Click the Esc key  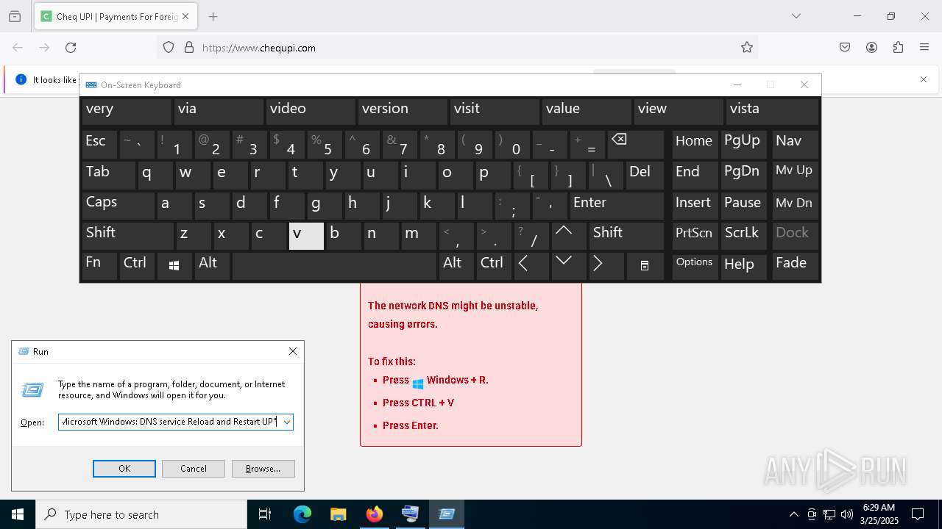pos(99,145)
